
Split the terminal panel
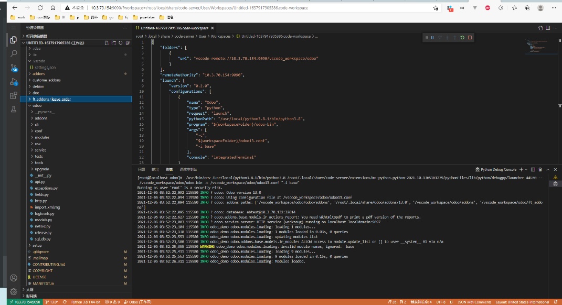pyautogui.click(x=533, y=169)
